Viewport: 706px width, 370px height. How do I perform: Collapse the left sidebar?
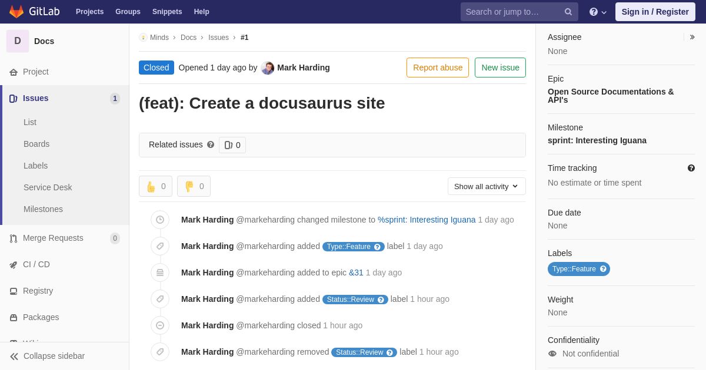(47, 356)
